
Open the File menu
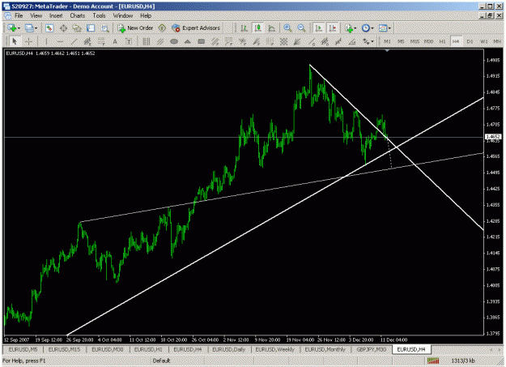[19, 15]
